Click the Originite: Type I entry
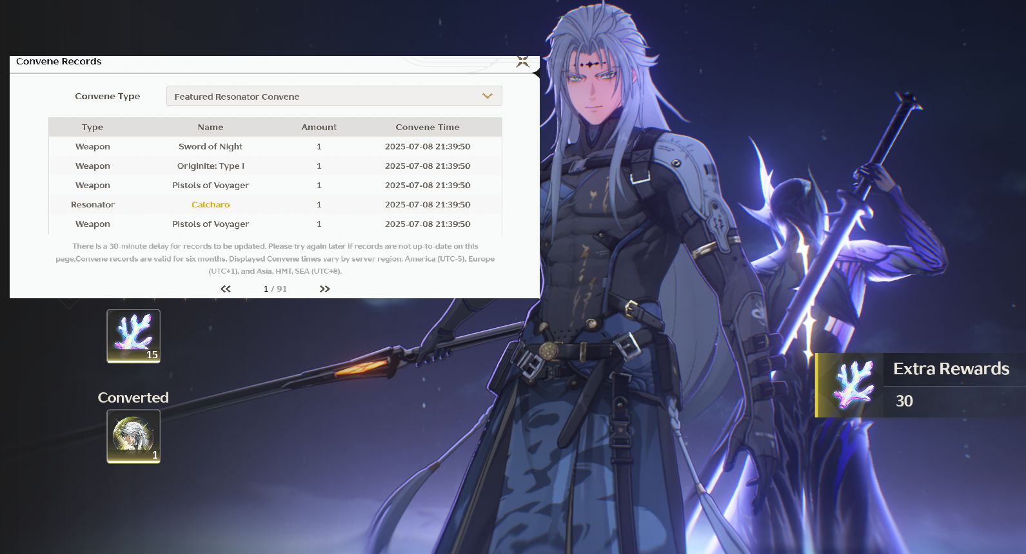 click(210, 166)
